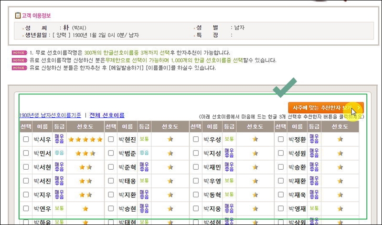Select the checkbox beside 박준혁
This screenshot has width=382, height=225.
pos(111,167)
